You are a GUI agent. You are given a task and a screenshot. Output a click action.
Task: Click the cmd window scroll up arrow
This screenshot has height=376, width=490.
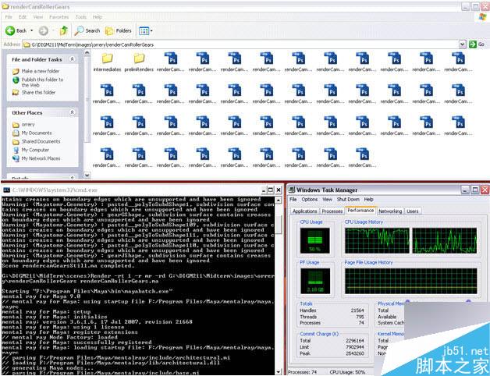tap(278, 200)
